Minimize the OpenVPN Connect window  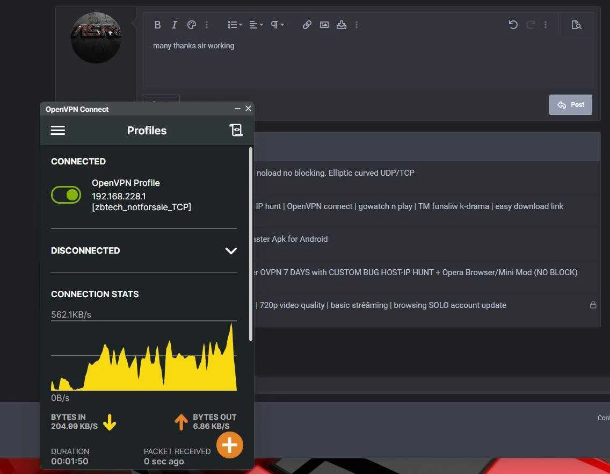[237, 109]
